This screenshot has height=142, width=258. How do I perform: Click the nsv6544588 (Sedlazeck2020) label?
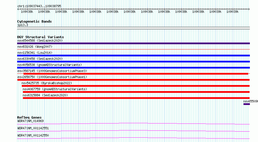point(40,40)
